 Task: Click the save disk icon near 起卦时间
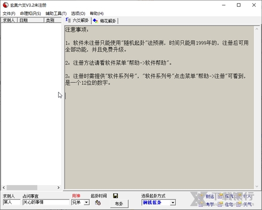(115, 196)
